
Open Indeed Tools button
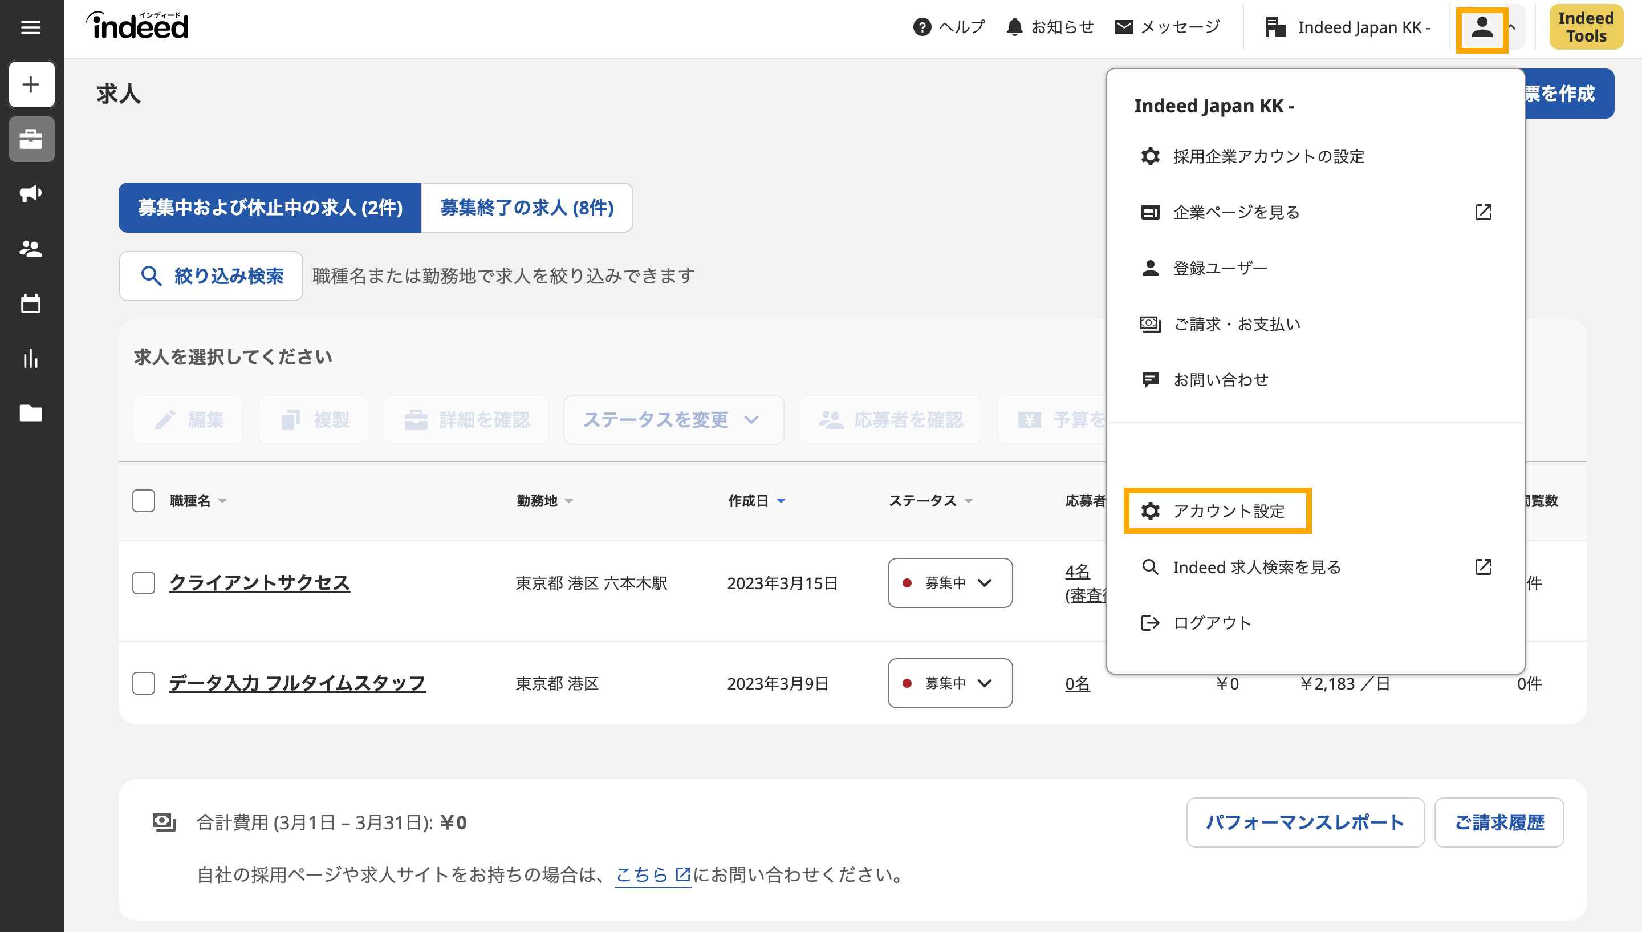[x=1586, y=27]
